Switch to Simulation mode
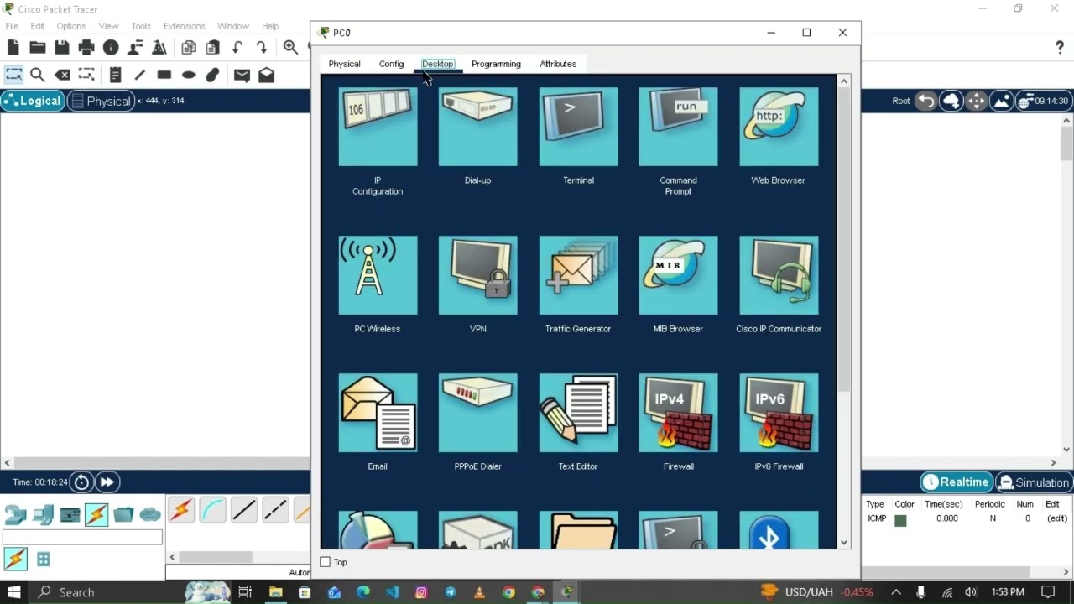Screen dimensions: 1074x604 1033,482
